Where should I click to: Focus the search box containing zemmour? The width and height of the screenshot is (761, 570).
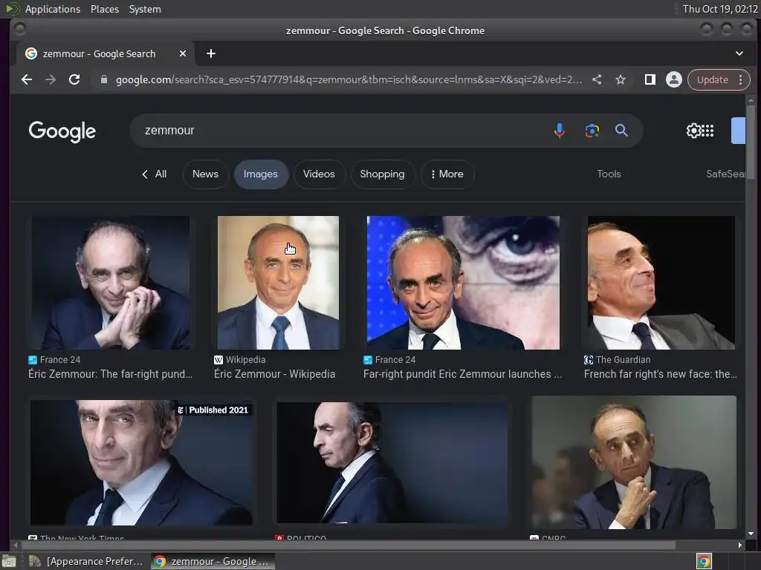tap(340, 131)
